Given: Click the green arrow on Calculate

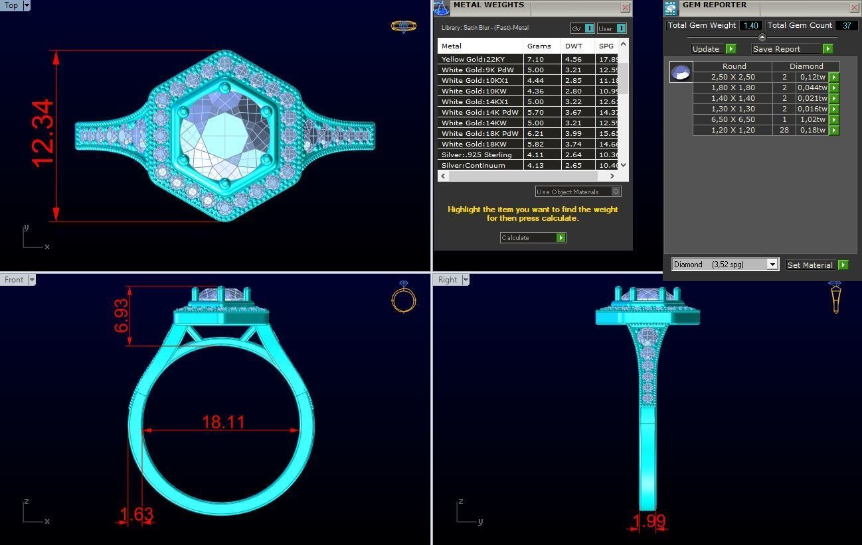Looking at the screenshot, I should pos(561,237).
